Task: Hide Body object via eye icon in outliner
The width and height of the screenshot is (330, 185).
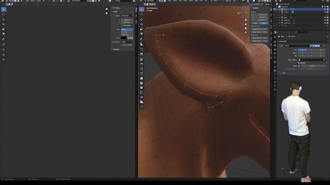Action: click(325, 9)
